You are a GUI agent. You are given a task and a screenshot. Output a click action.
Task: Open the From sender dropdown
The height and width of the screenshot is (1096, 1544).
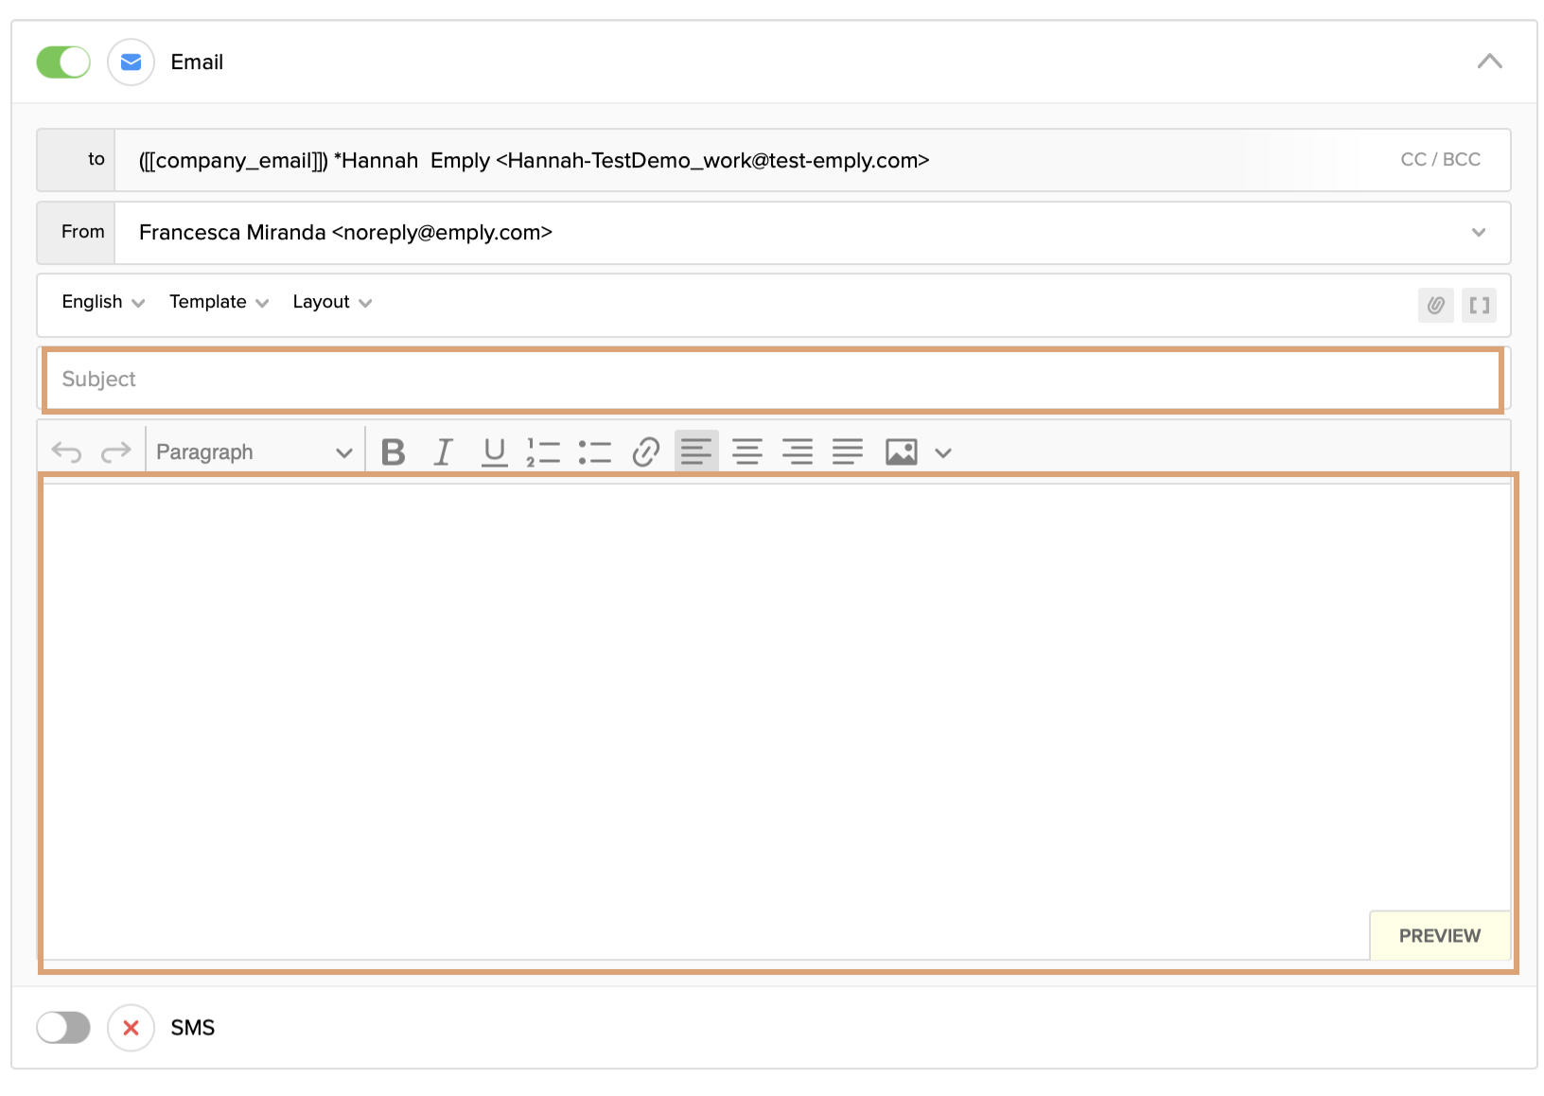[x=1478, y=233]
